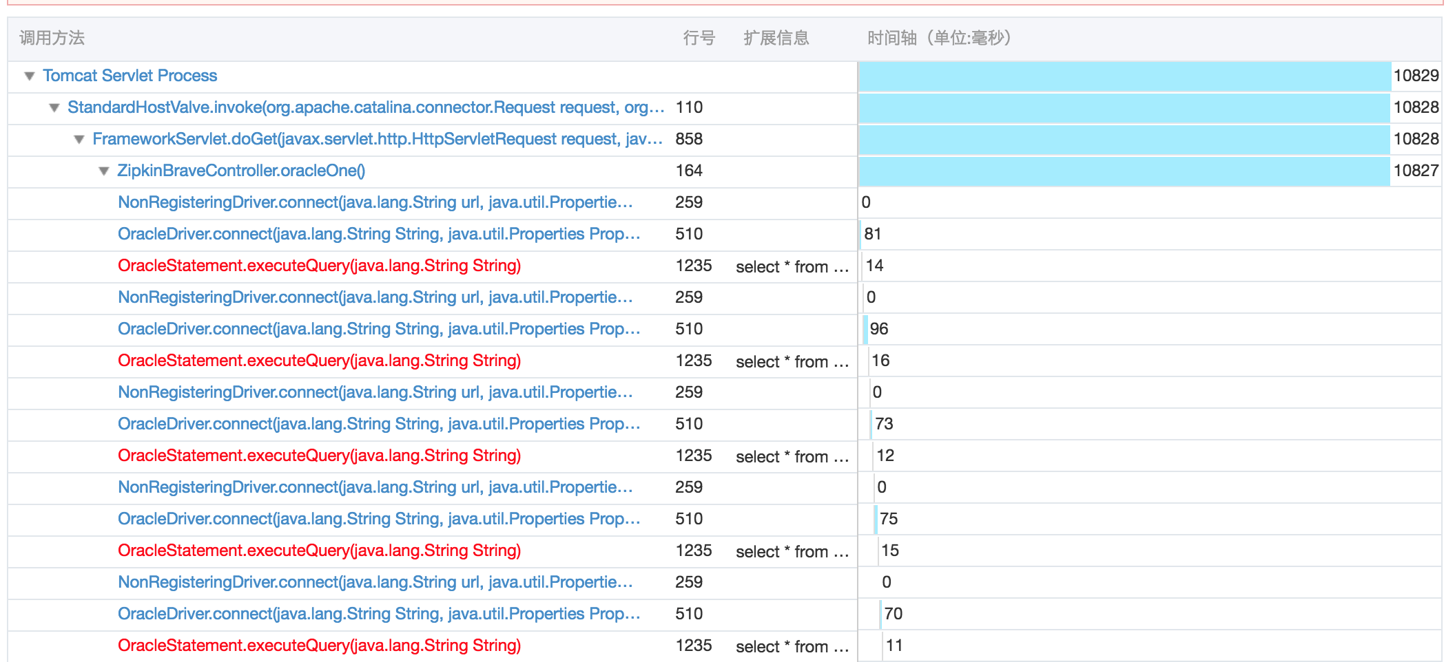Image resolution: width=1455 pixels, height=662 pixels.
Task: Show the select statement for the 12 ms query
Action: [792, 457]
